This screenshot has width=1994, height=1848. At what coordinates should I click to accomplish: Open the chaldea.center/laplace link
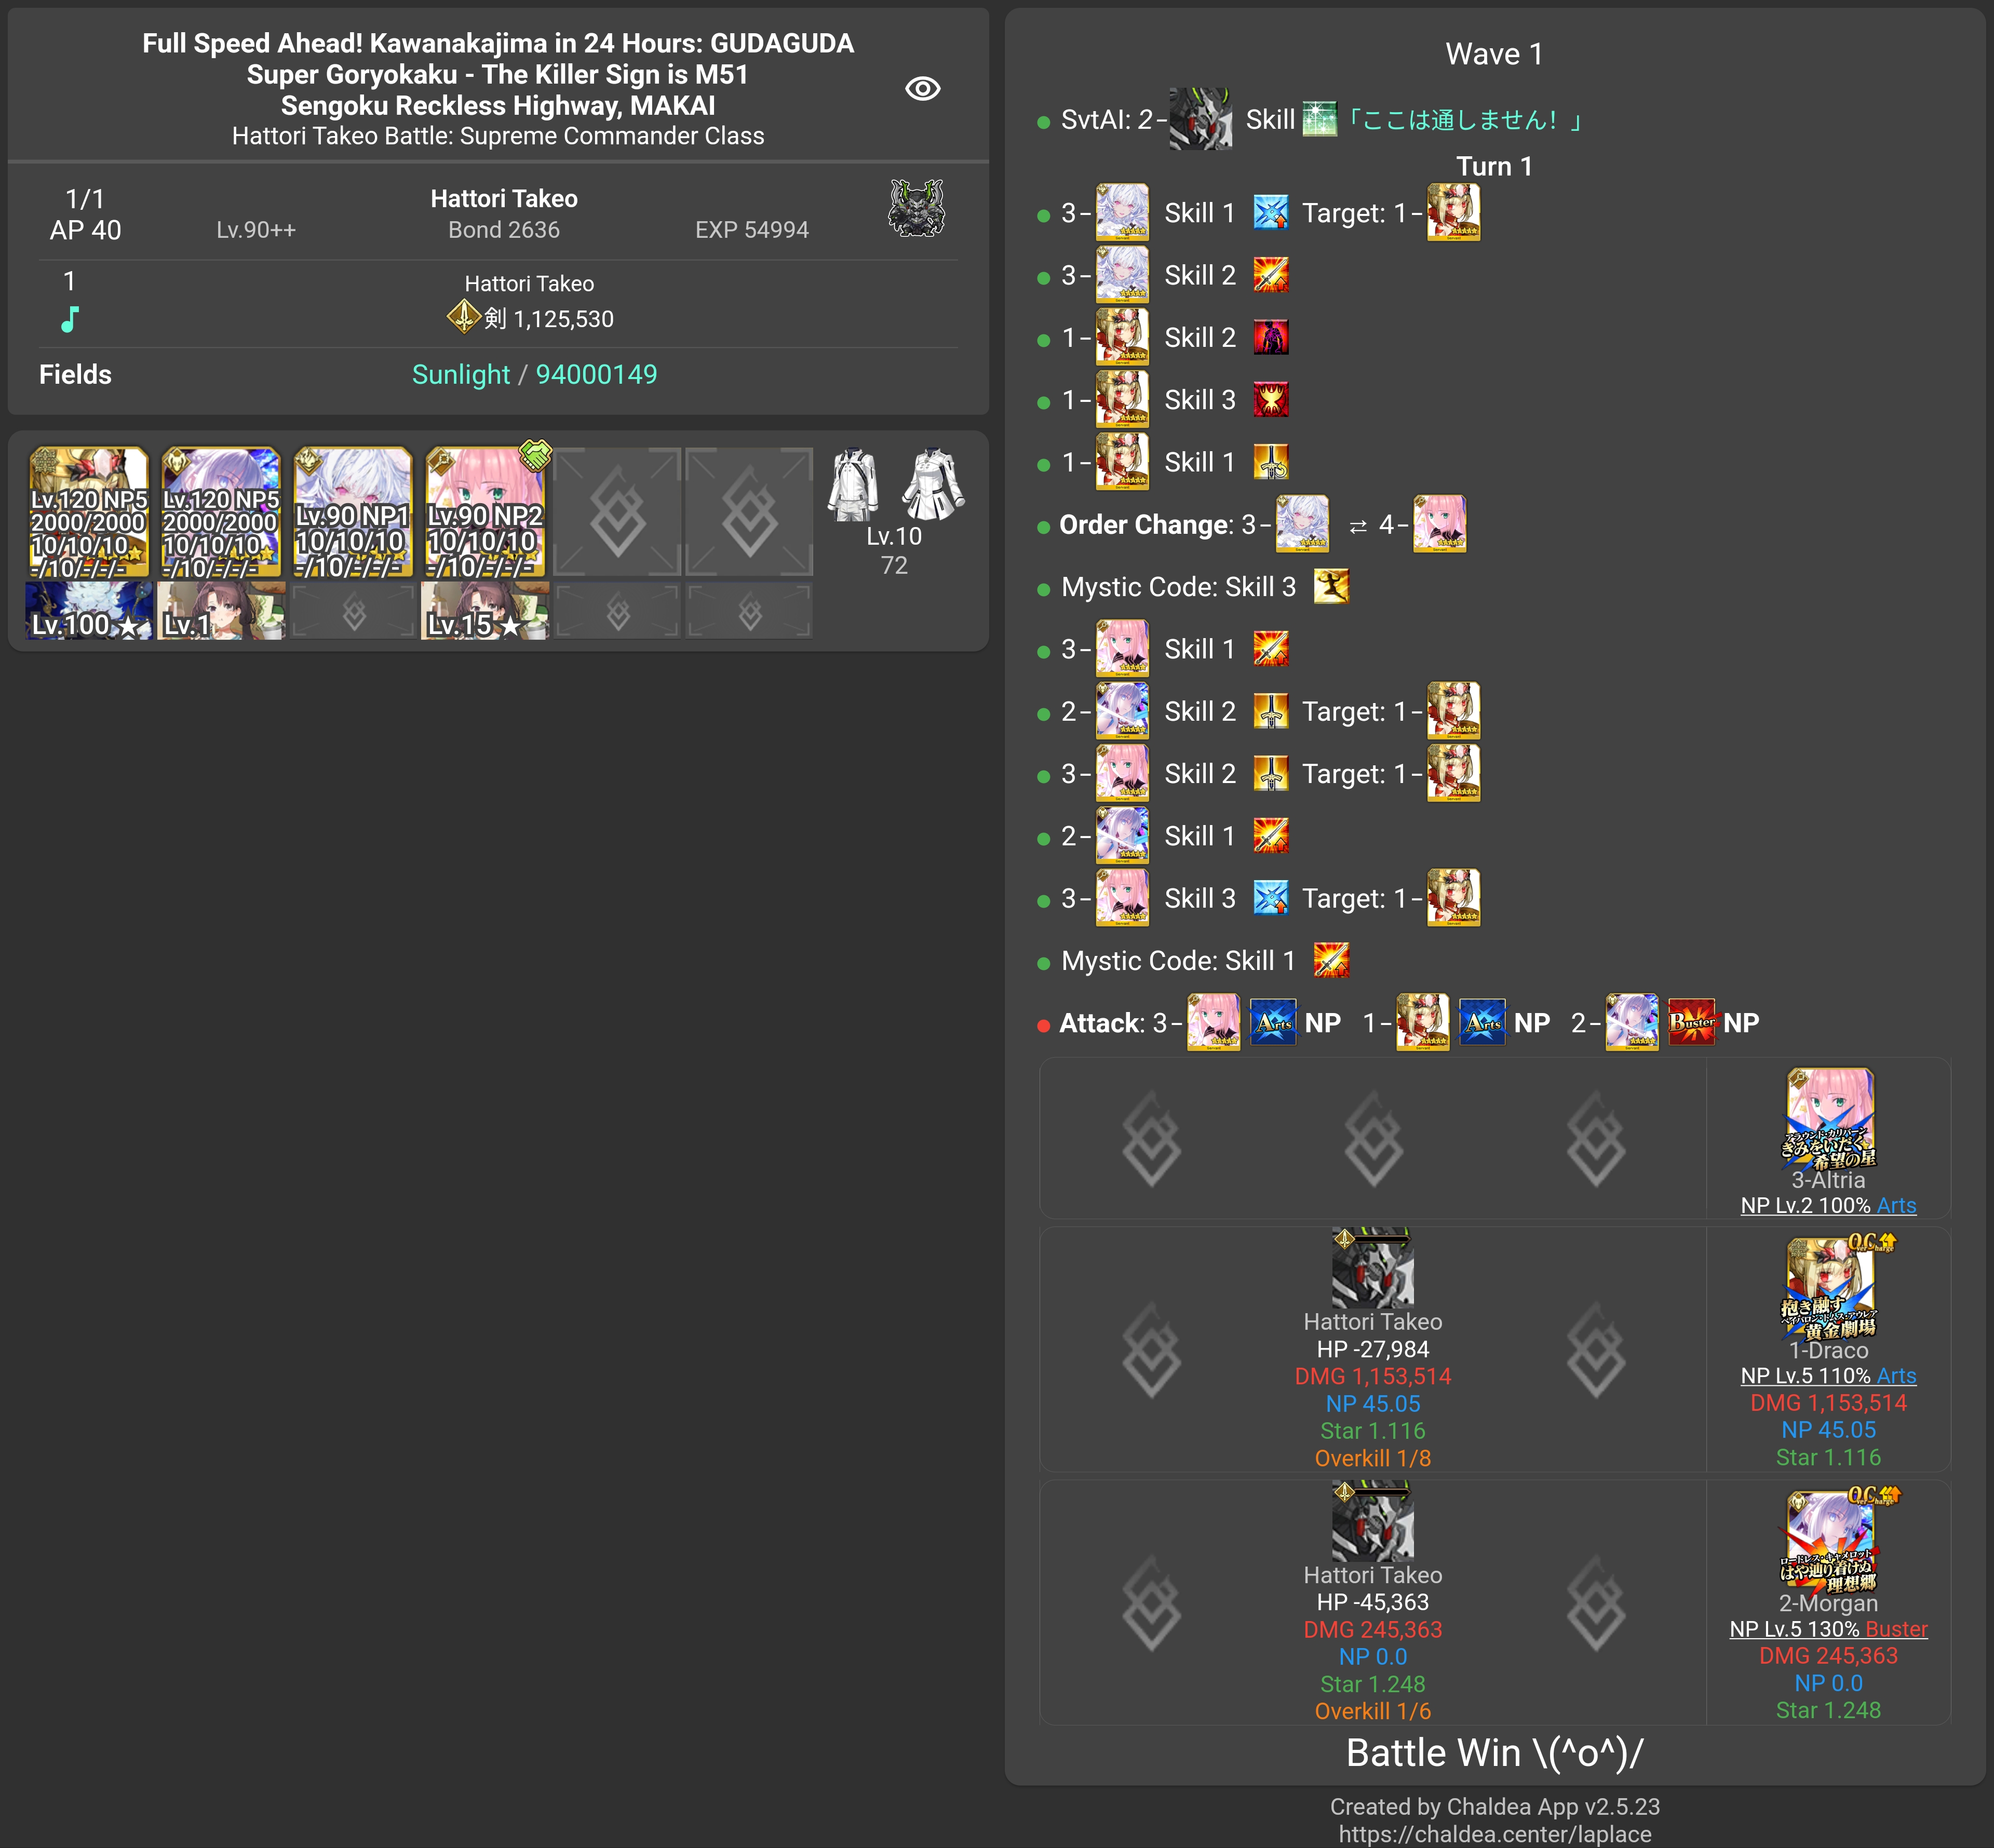(1494, 1834)
